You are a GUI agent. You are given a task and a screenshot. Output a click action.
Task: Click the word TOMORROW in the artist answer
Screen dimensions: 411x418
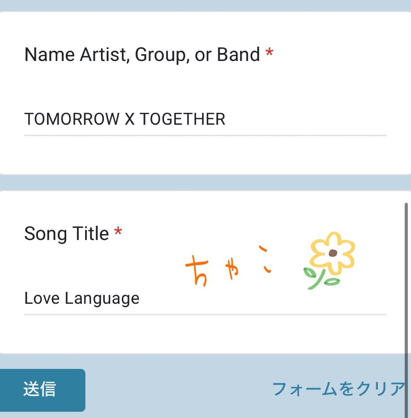[x=72, y=119]
